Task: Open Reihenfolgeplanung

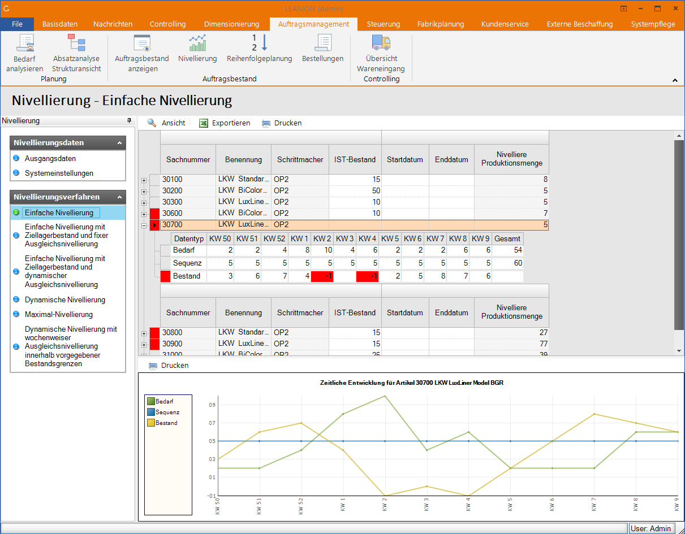Action: pyautogui.click(x=260, y=48)
